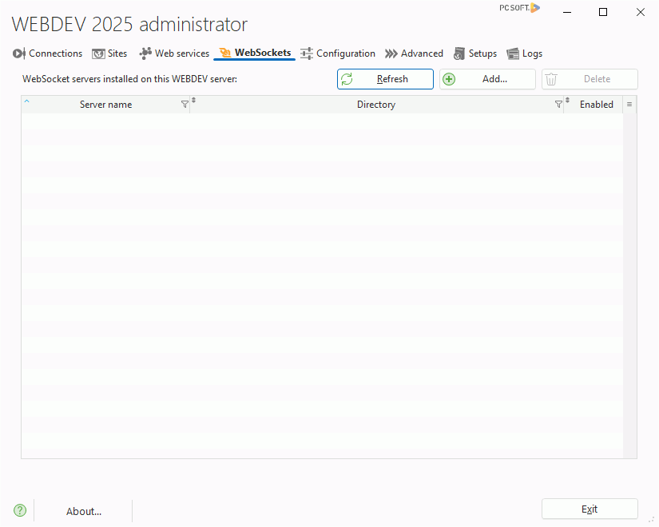Click the Refresh button
Viewport: 659px width, 527px height.
click(385, 79)
